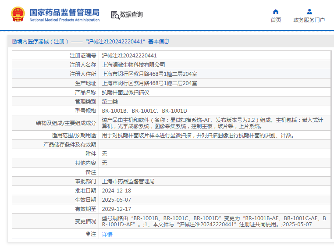Click the 境内医疗器械（注册）header title
Viewport: 334px width, 246px height.
tap(43, 42)
